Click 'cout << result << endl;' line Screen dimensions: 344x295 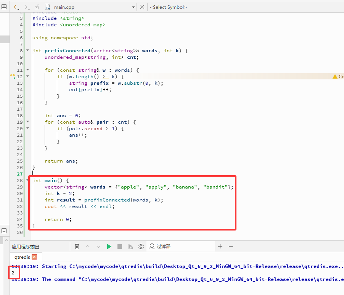(x=79, y=206)
